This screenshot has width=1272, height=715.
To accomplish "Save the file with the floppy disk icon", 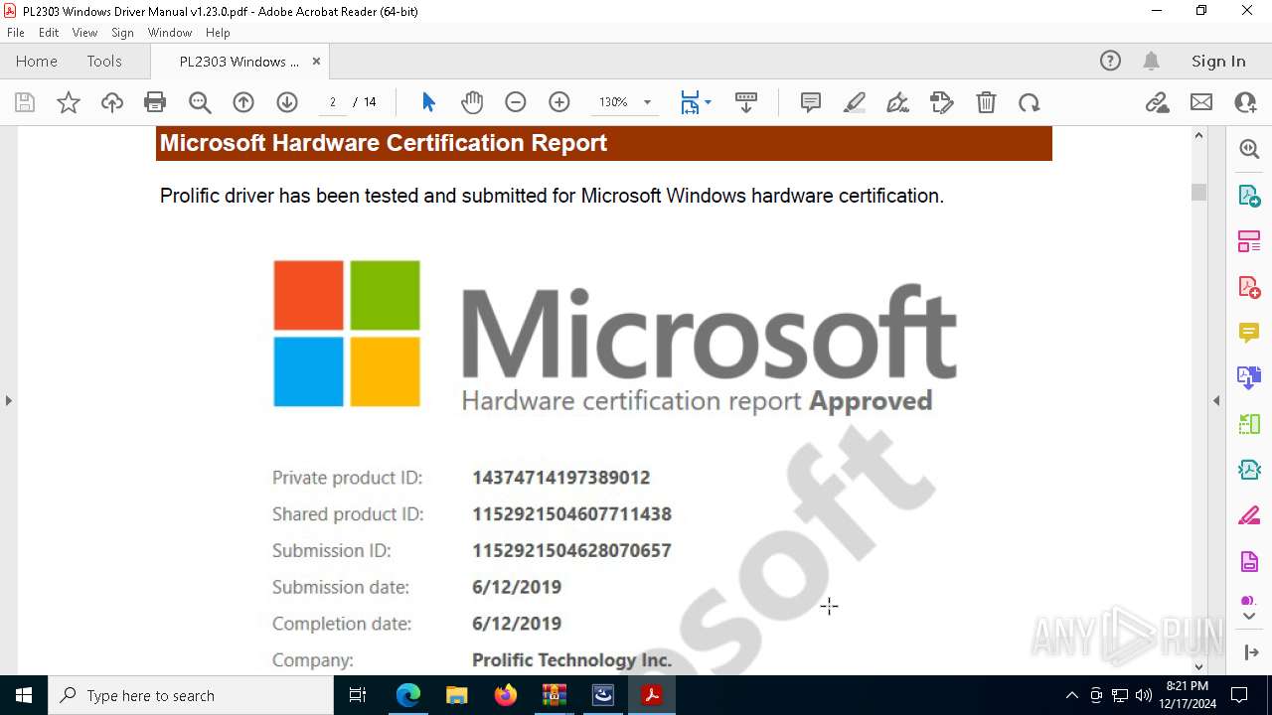I will (x=25, y=102).
